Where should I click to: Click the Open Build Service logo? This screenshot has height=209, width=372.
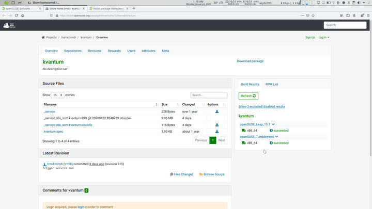[9, 25]
